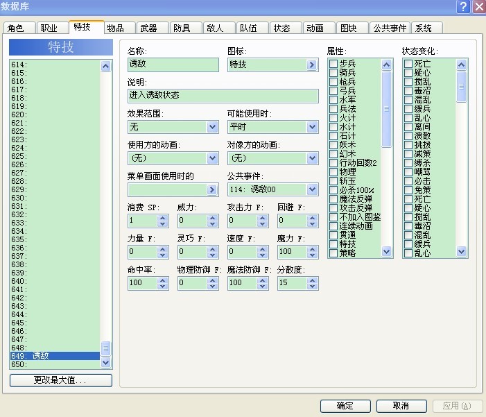The width and height of the screenshot is (486, 417).
Task: Click the 属性 list scroll-down arrow
Action: (x=386, y=251)
